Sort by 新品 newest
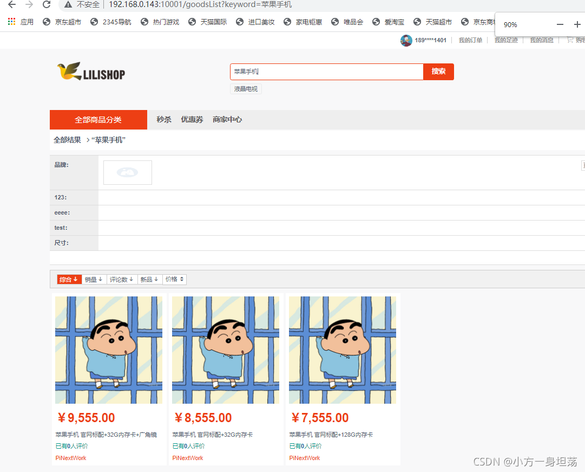Viewport: 585px width, 472px height. [x=149, y=280]
